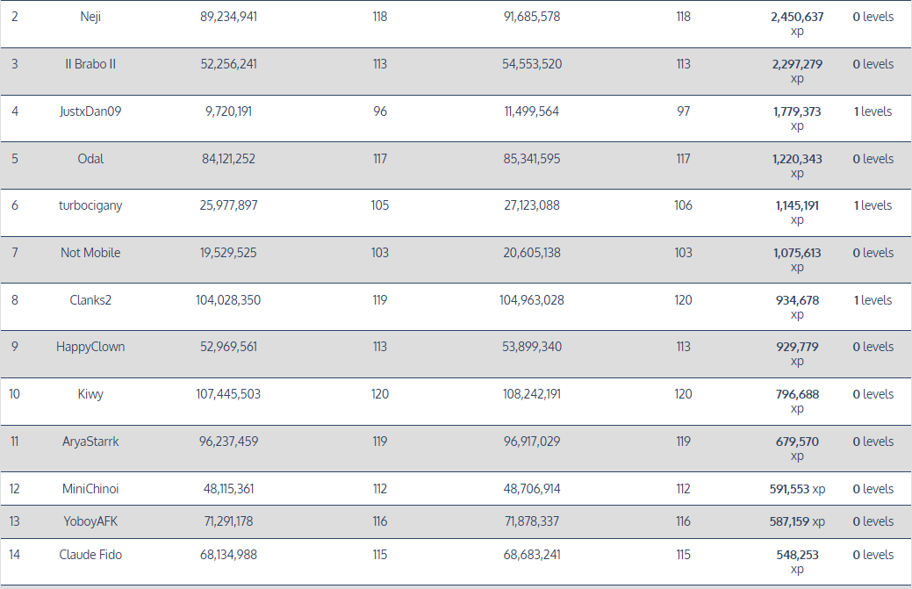Click Kiwy's start experience 107,445,503
912x589 pixels.
click(x=228, y=394)
